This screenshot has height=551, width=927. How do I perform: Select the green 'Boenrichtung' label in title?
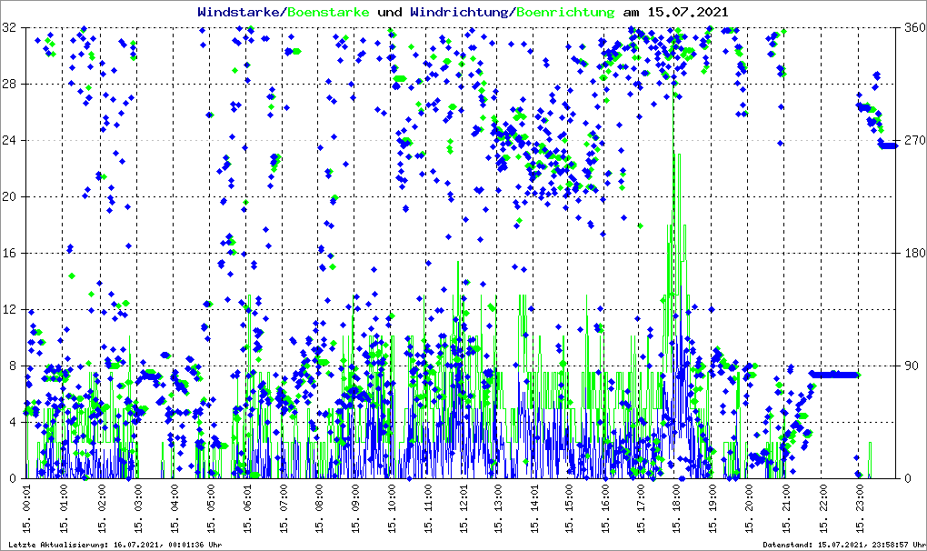(x=565, y=12)
